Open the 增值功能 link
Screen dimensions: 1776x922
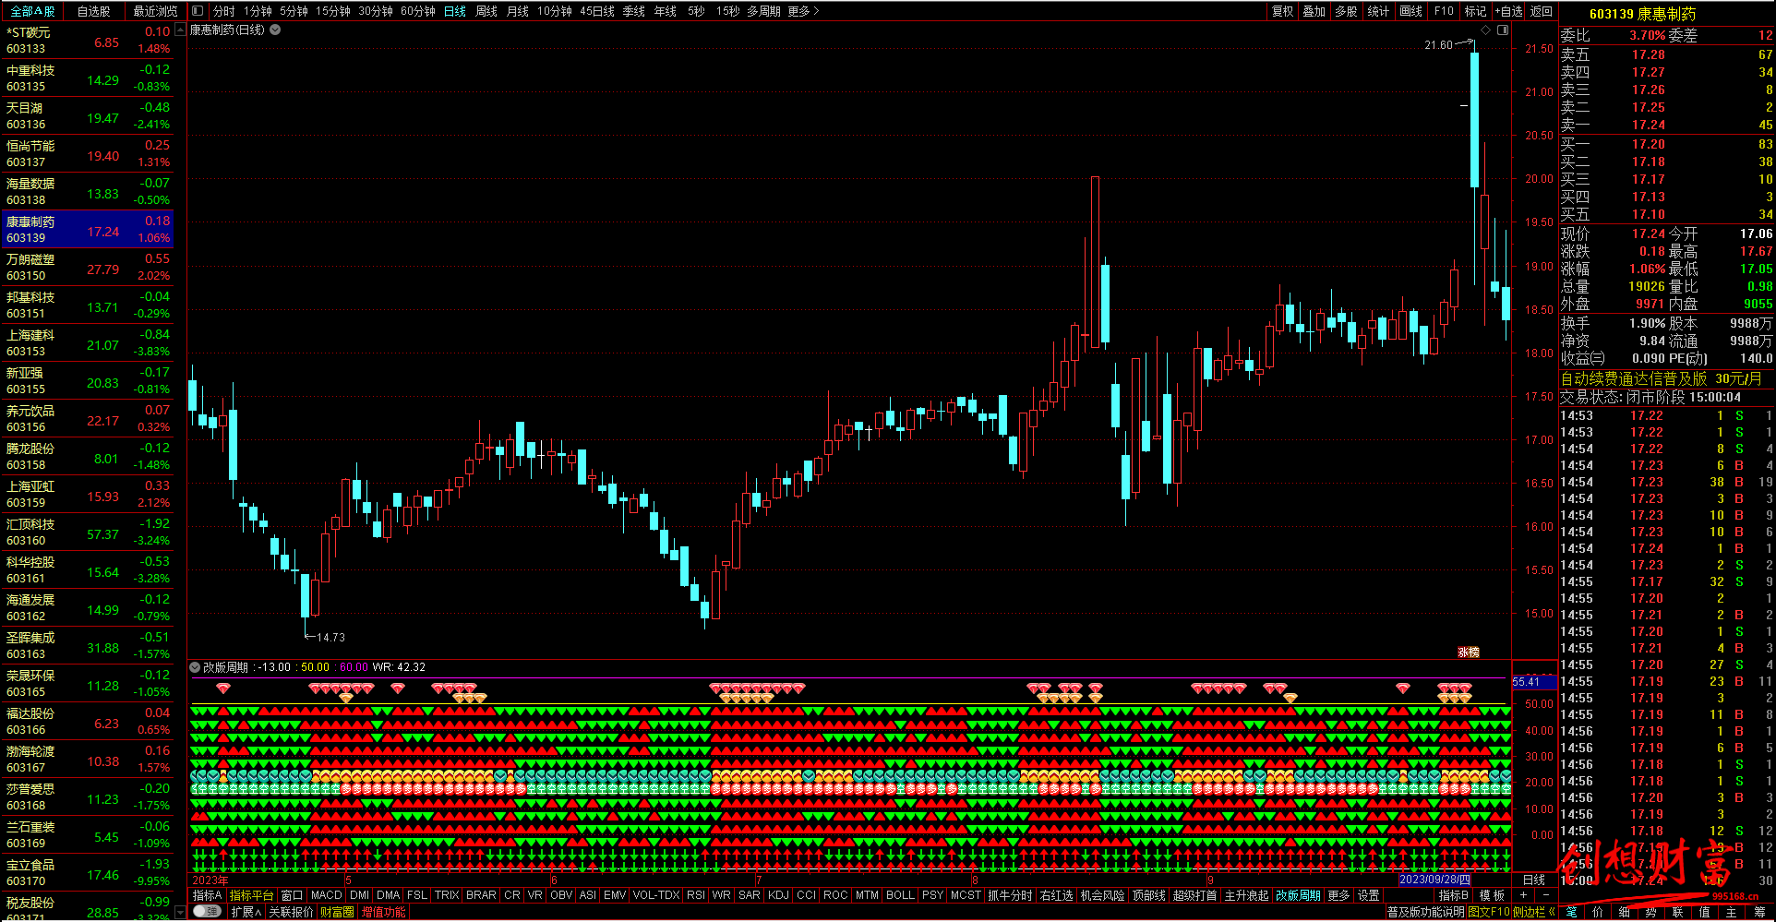383,911
